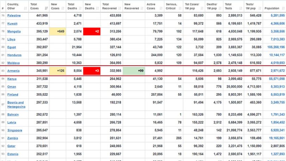Sort table by New Deaths arrows

(x=97, y=8)
